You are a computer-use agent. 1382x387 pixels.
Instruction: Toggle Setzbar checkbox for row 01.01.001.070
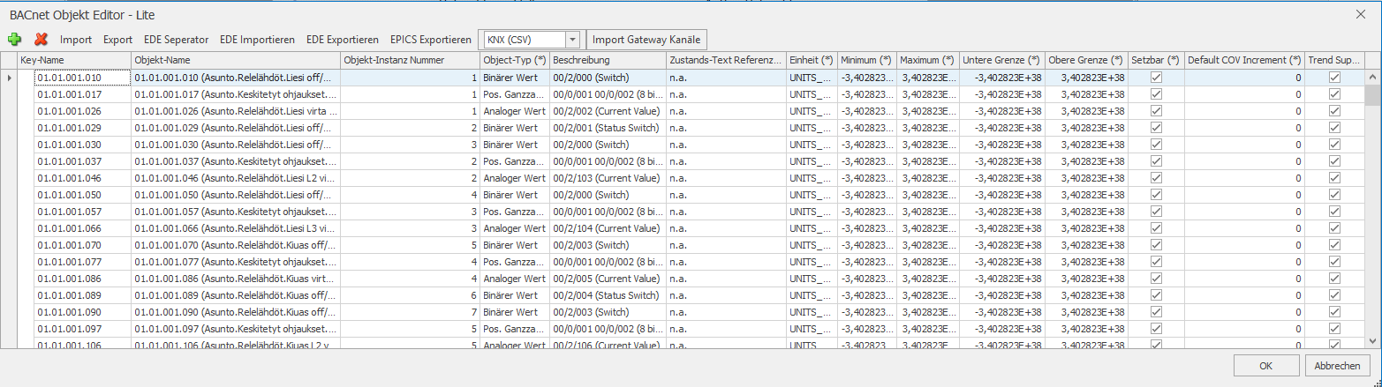coord(1156,245)
